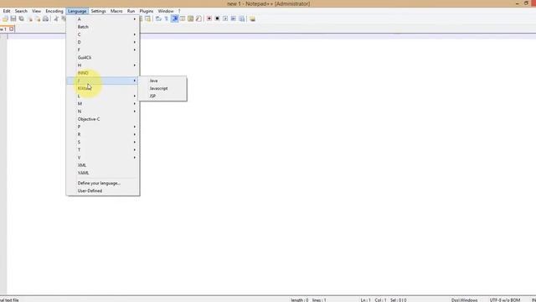
Task: Choose Javascript from the J submenu
Action: [162, 88]
